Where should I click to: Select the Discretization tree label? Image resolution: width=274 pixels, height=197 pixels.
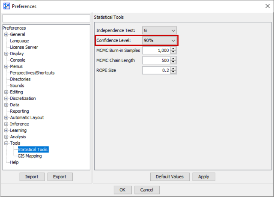tap(23, 98)
